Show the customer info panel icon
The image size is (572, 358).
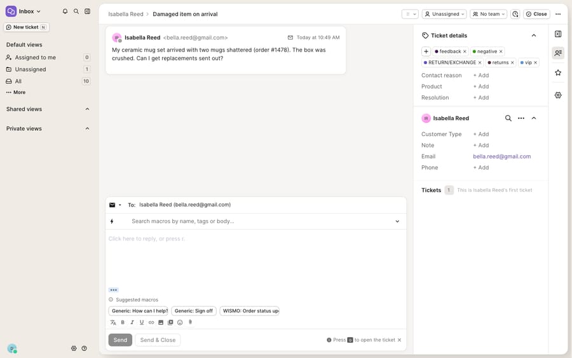[x=558, y=53]
